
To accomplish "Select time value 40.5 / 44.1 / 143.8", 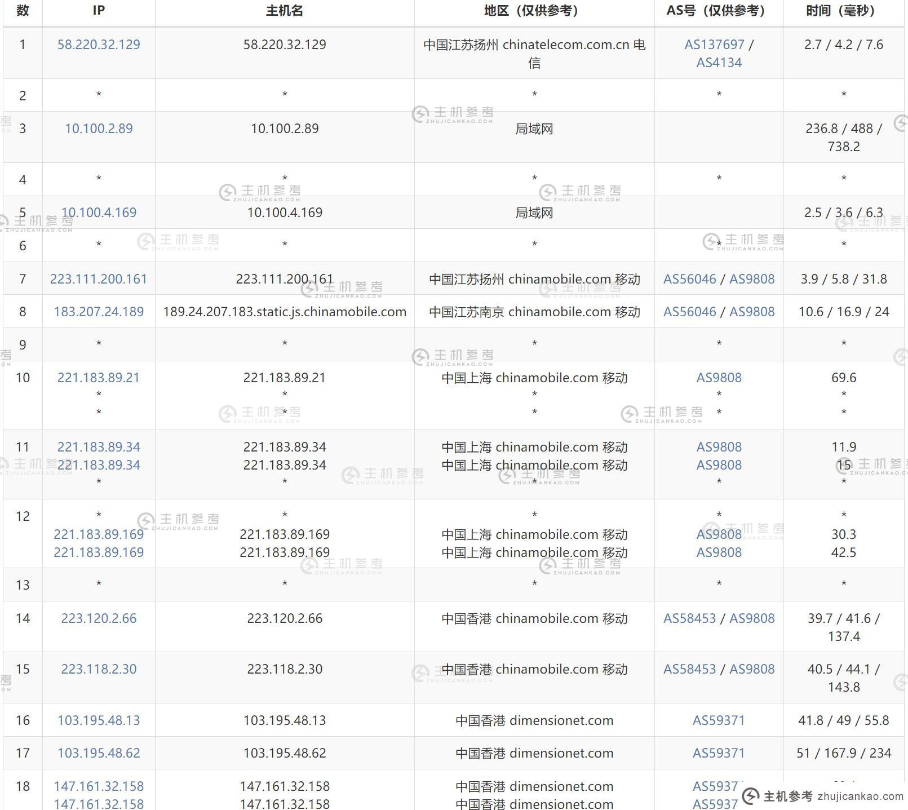I will [x=844, y=678].
